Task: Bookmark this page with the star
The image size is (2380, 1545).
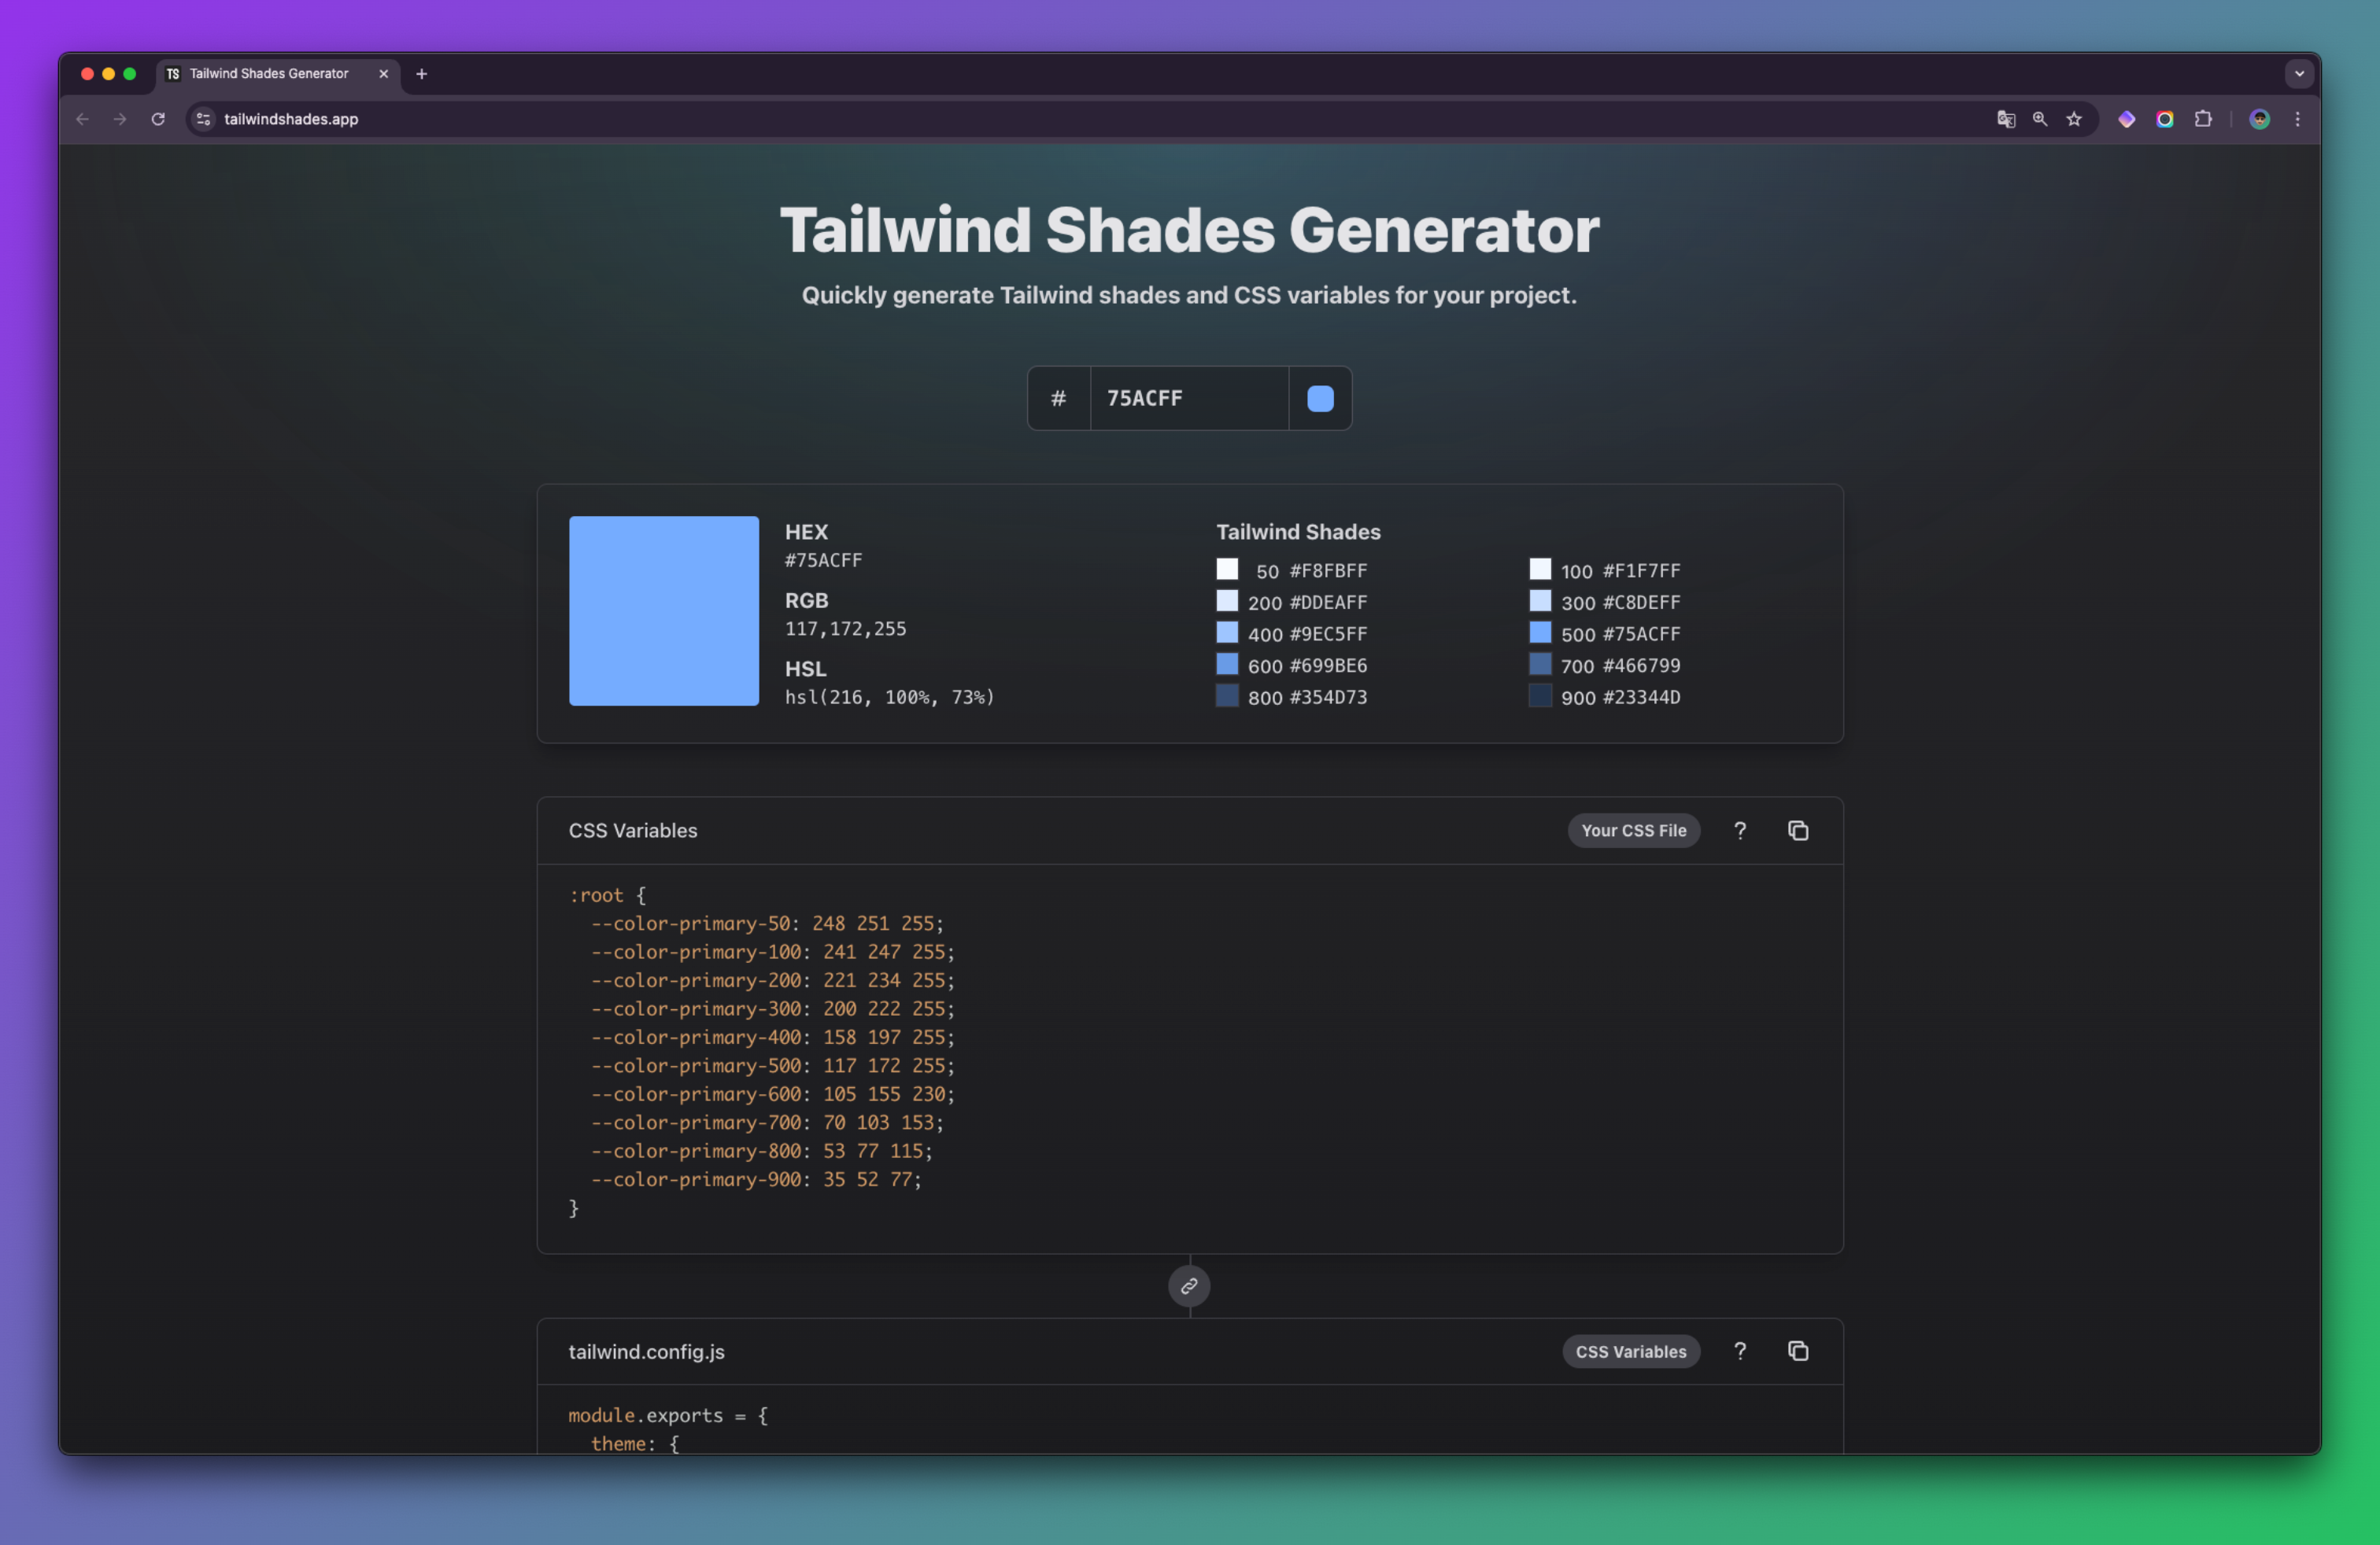Action: 2074,119
